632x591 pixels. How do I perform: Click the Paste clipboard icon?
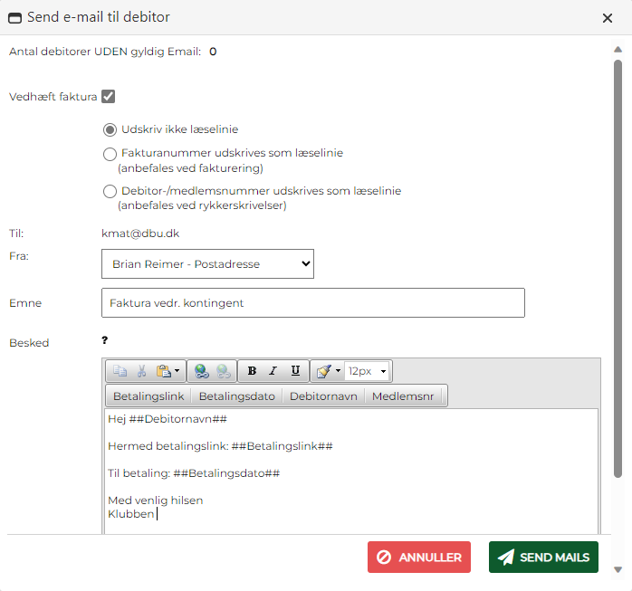163,371
